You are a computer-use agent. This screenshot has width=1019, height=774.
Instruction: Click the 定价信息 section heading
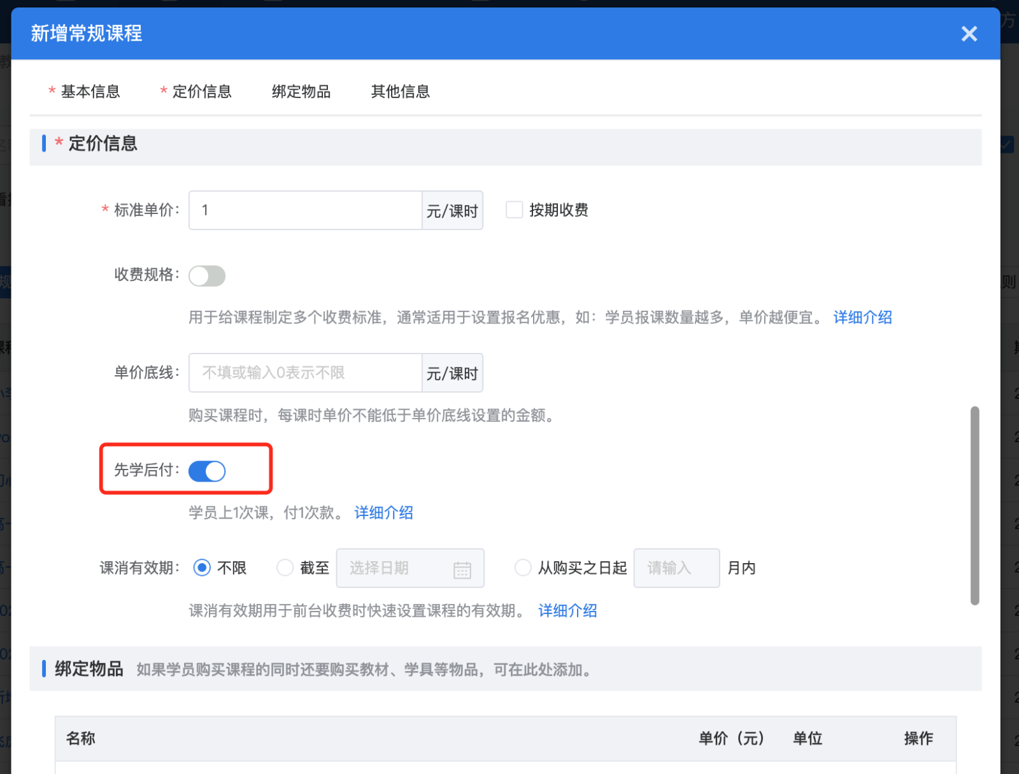pyautogui.click(x=103, y=143)
